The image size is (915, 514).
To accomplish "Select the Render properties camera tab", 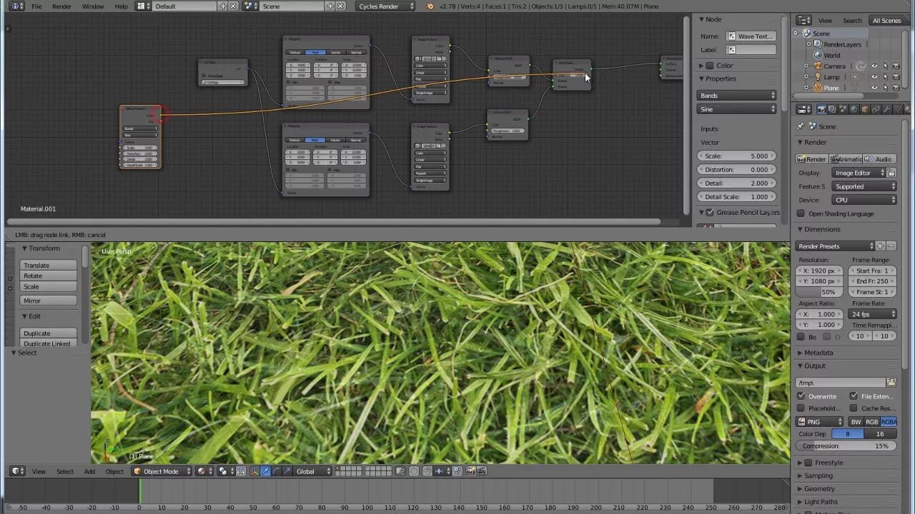I will (821, 109).
